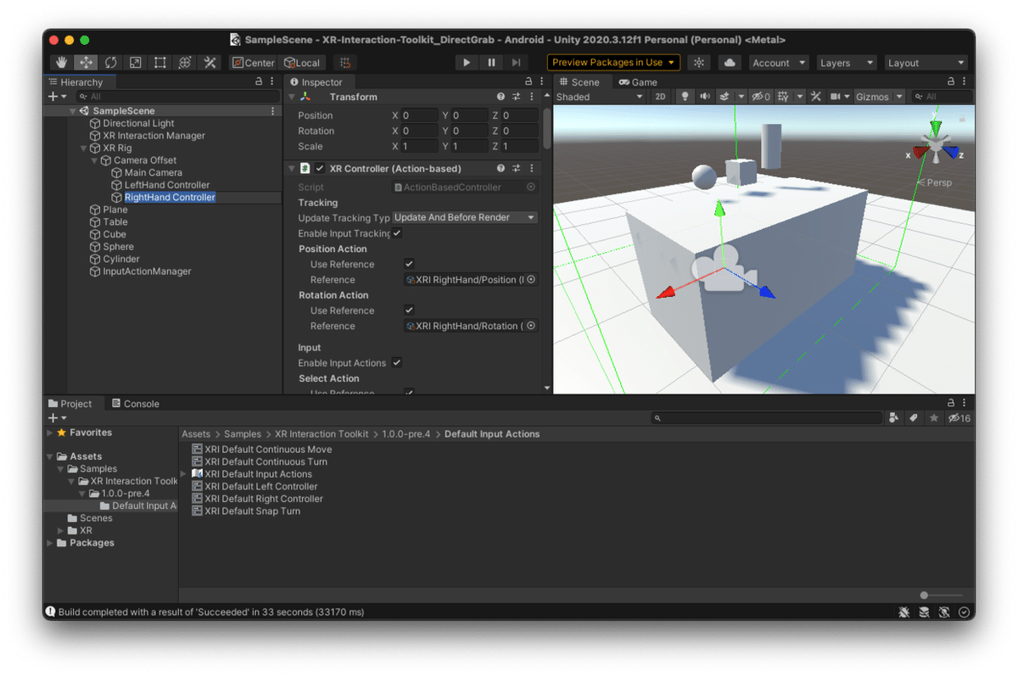This screenshot has height=677, width=1018.
Task: Open XR Controller component presets icon
Action: pyautogui.click(x=517, y=169)
